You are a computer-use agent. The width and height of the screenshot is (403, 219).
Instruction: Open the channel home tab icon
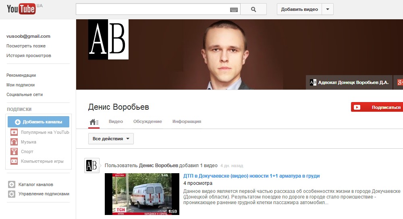point(94,122)
